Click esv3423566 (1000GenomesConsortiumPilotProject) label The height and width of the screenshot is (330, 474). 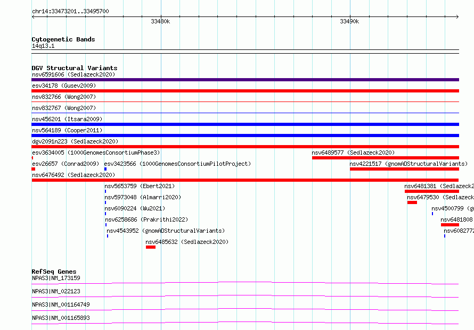coord(177,164)
